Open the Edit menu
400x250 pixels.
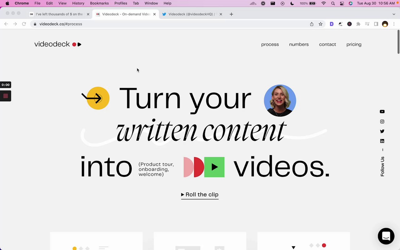coord(49,3)
